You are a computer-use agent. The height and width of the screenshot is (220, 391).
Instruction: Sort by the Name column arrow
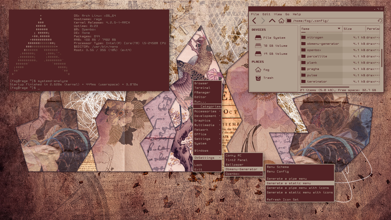click(339, 29)
